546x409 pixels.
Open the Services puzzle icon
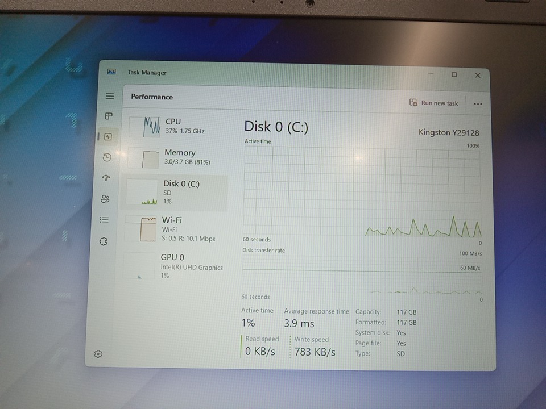tap(103, 241)
